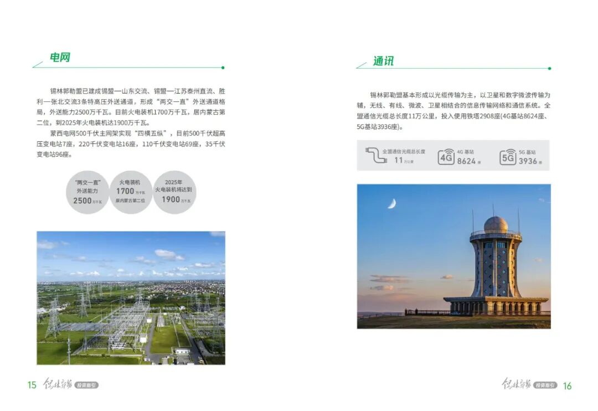Open the radar tower photo

(454, 256)
